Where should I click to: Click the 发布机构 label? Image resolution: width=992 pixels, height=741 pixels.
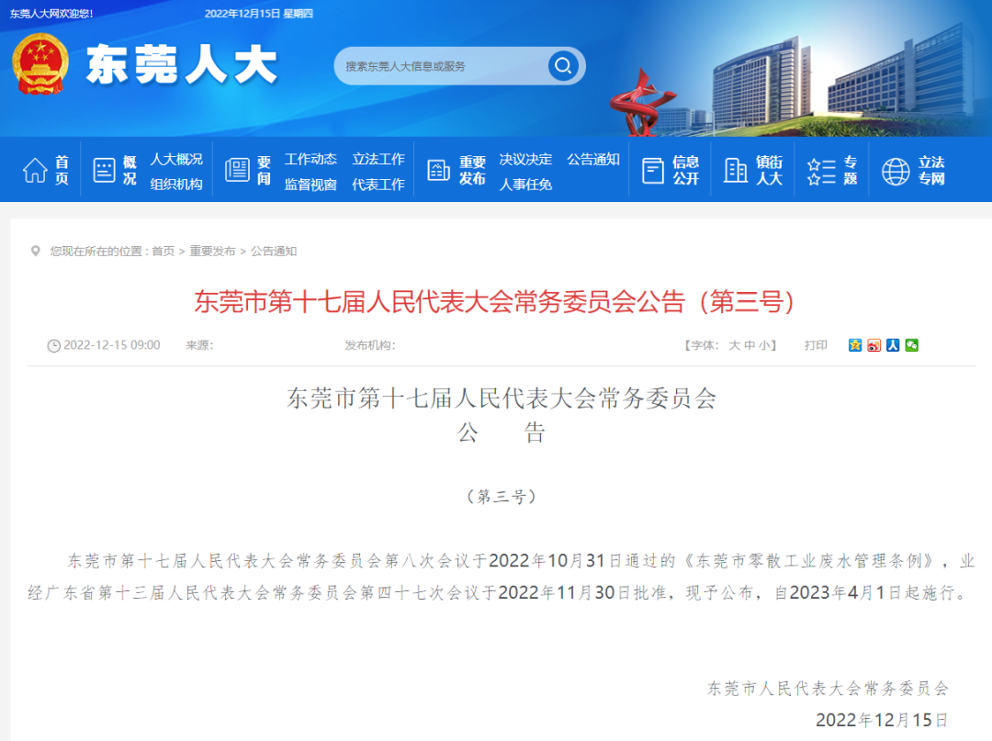(x=370, y=345)
